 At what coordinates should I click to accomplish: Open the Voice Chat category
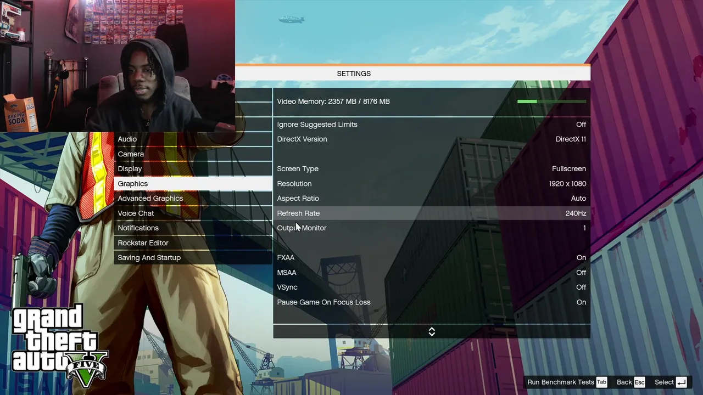[x=193, y=213]
